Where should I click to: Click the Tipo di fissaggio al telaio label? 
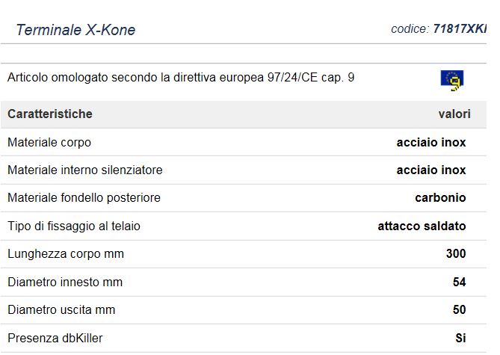tap(74, 226)
